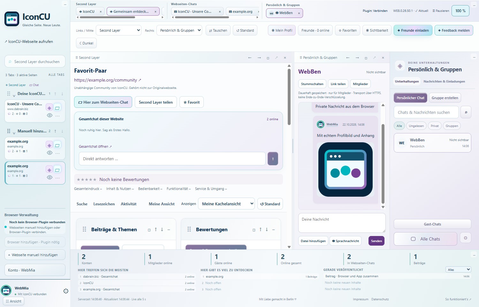Open chat icon on IconCU · Unsere Co... card
The width and height of the screenshot is (479, 307).
coord(57,108)
